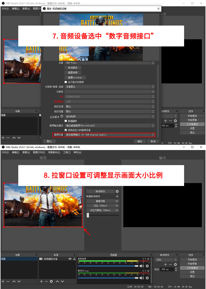Move source up arrow in 来源 panel
Image resolution: width=206 pixels, height=289 pixels.
pyautogui.click(x=57, y=281)
